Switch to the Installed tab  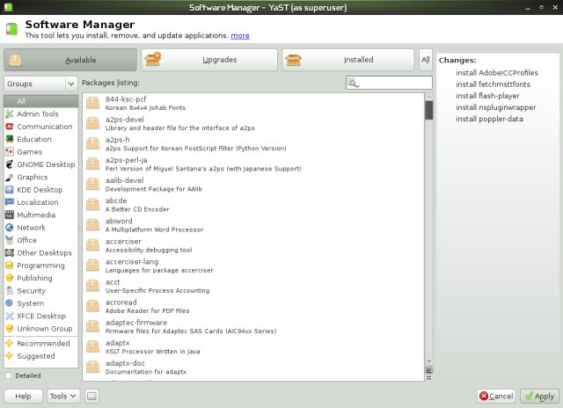pyautogui.click(x=348, y=60)
